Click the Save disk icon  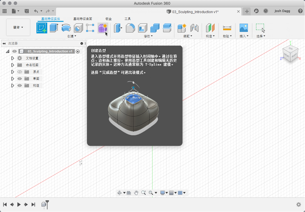pyautogui.click(x=27, y=11)
